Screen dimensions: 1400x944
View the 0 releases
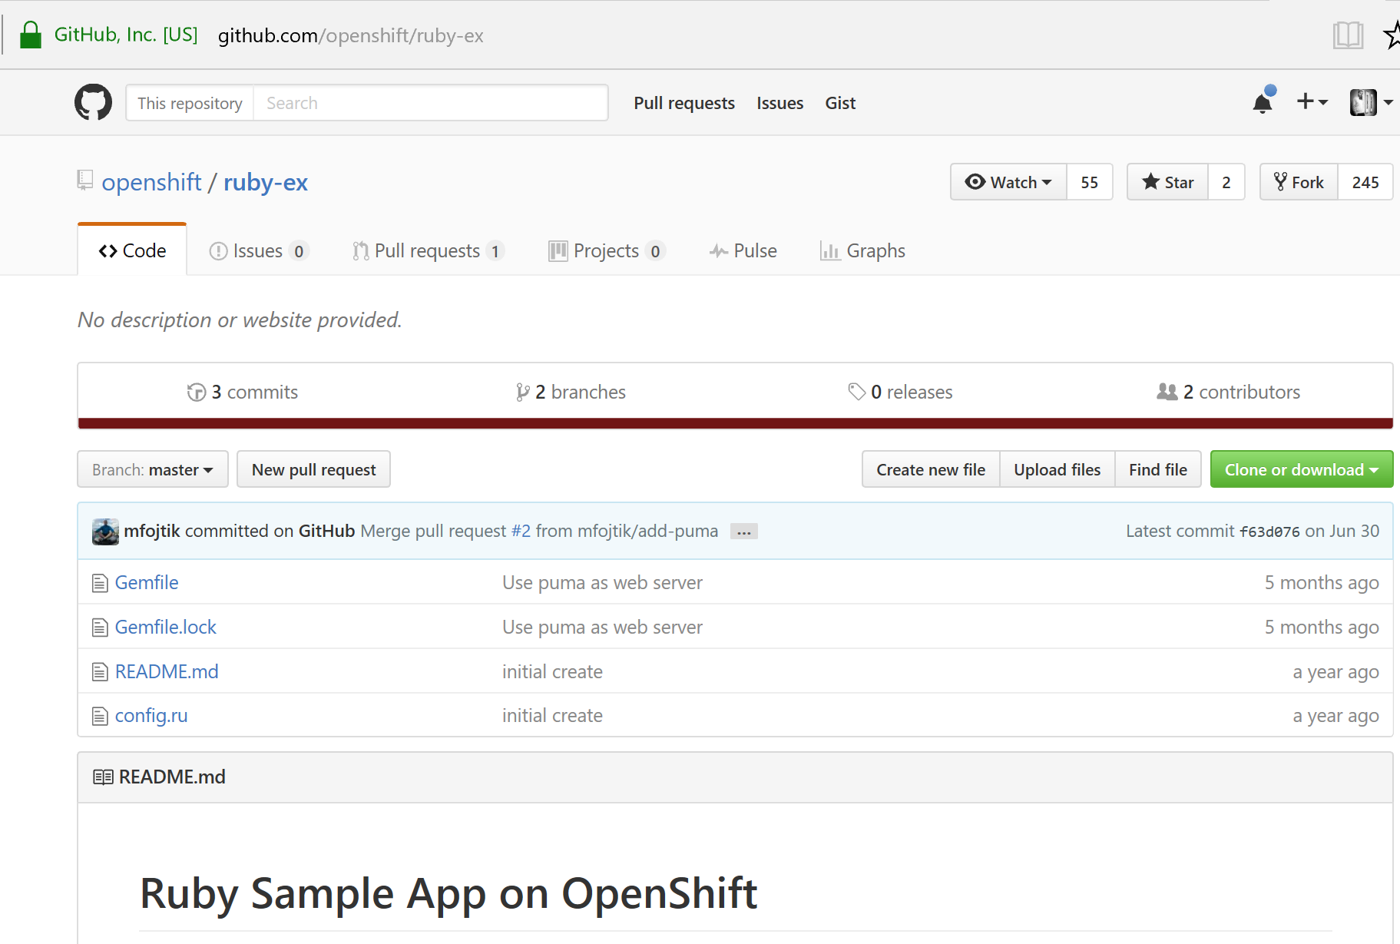(900, 393)
